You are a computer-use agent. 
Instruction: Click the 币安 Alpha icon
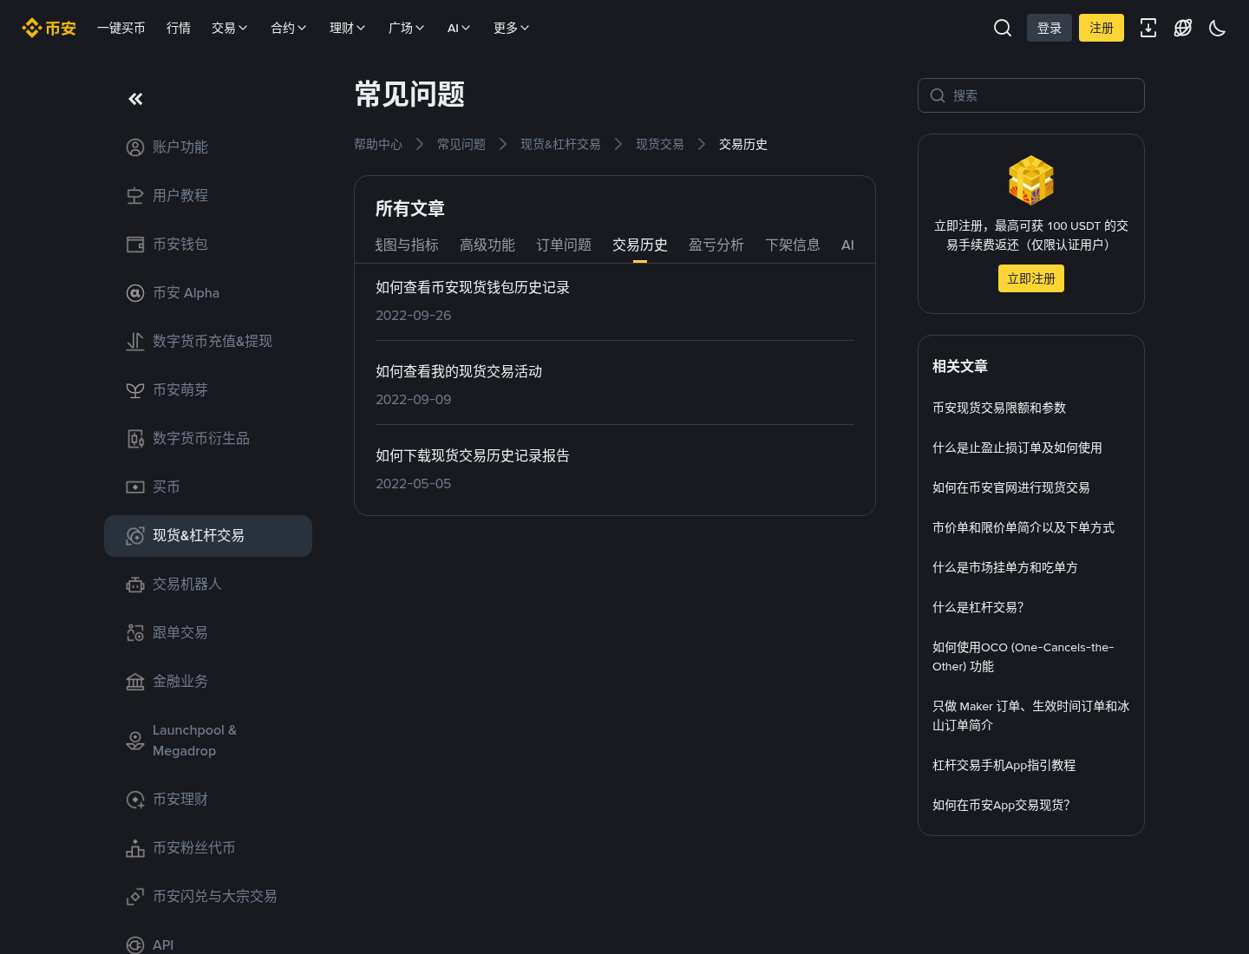click(x=135, y=293)
